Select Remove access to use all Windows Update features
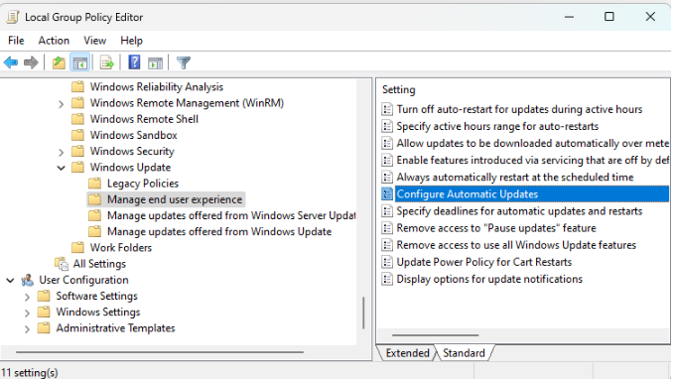The width and height of the screenshot is (675, 379). 516,245
